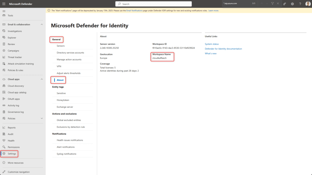This screenshot has width=312, height=175.
Task: Go to previous find result arrow
Action: [x=262, y=3]
